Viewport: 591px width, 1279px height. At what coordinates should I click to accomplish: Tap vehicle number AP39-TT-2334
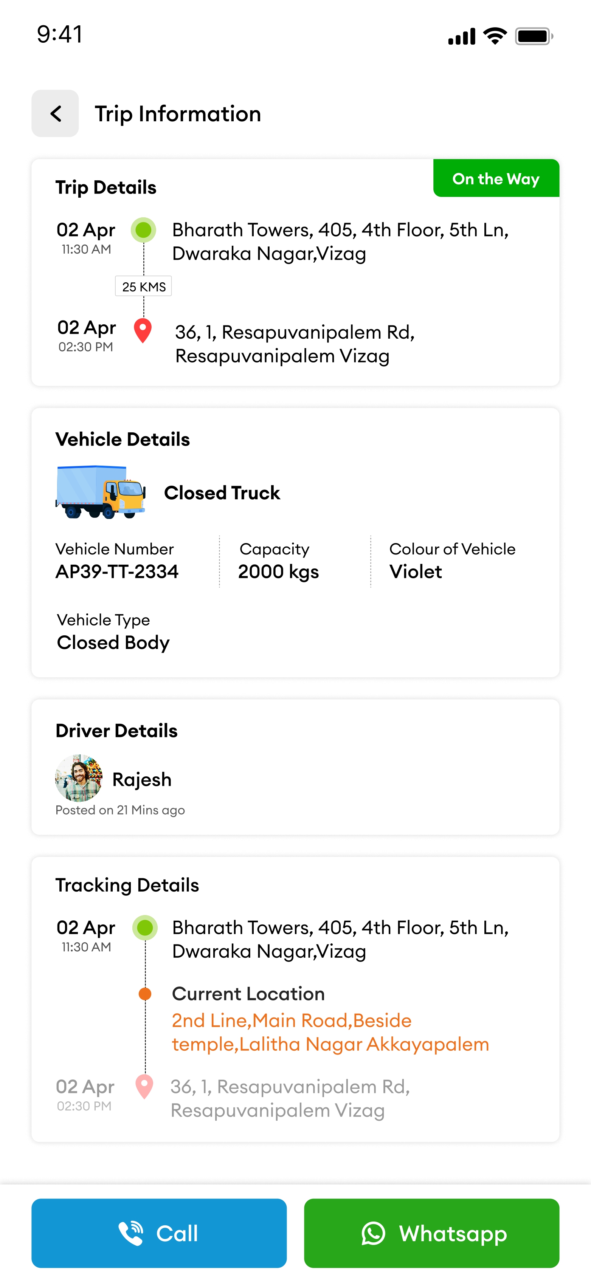pyautogui.click(x=117, y=571)
